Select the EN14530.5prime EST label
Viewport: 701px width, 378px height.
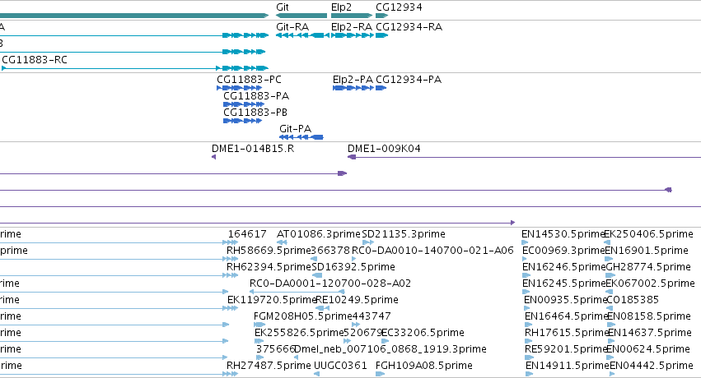(x=563, y=234)
